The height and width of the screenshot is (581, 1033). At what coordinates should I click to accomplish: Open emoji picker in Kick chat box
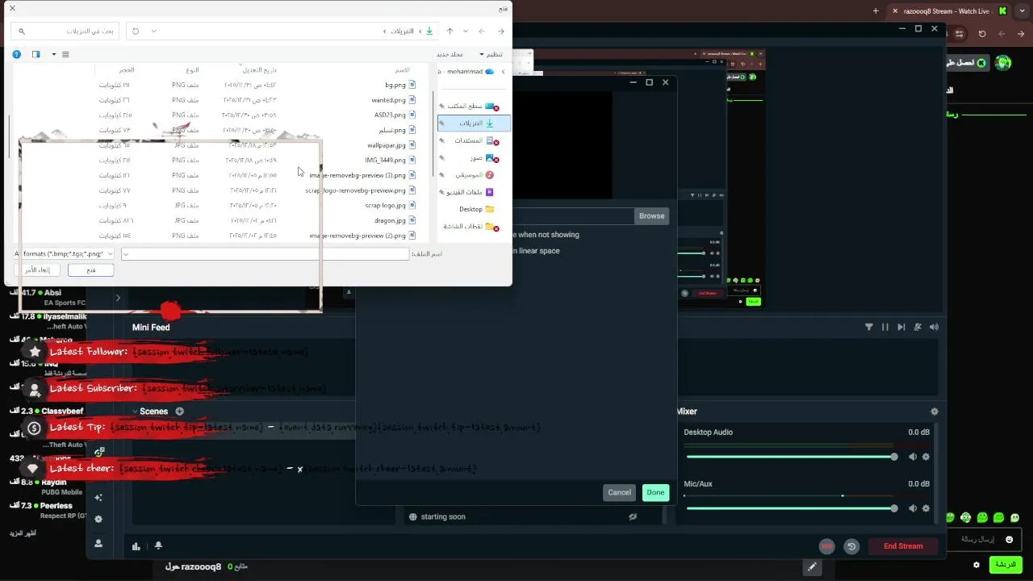pyautogui.click(x=1009, y=539)
